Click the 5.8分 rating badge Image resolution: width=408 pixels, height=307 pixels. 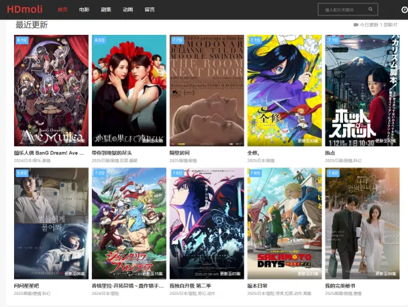pos(22,173)
